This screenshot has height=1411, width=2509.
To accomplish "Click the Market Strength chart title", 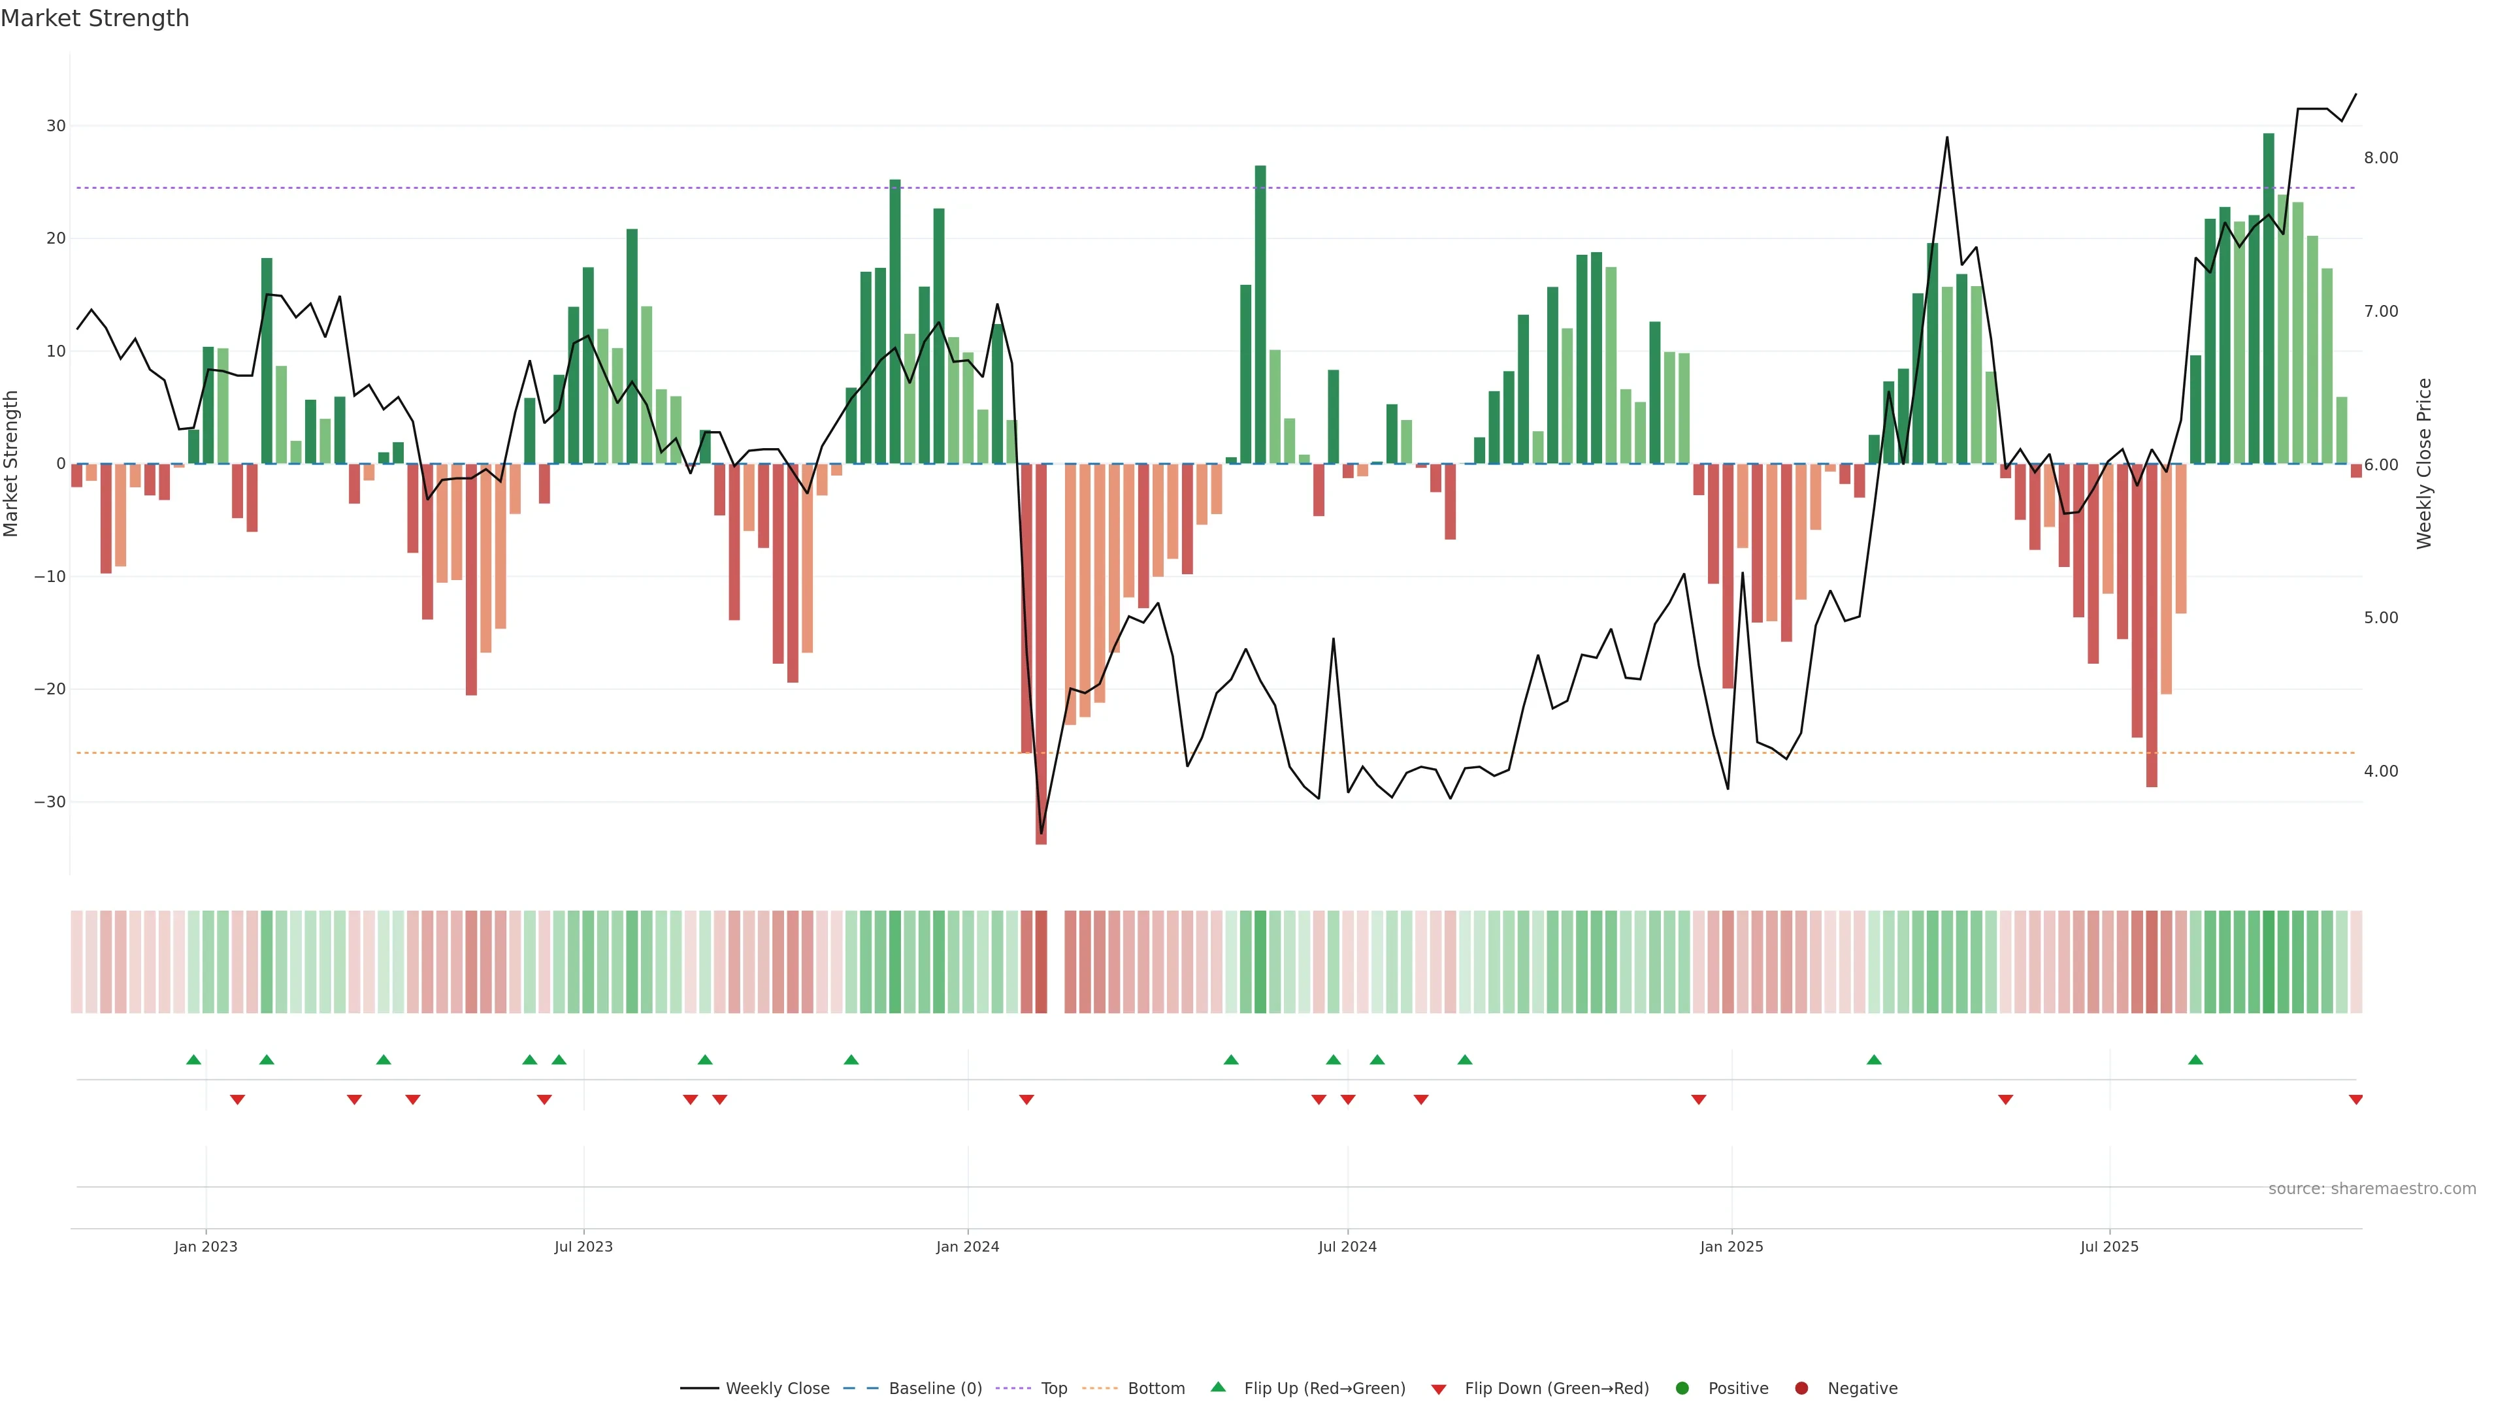I will (95, 18).
